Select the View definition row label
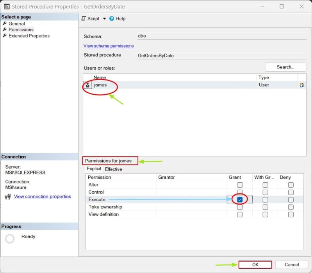 [x=103, y=214]
